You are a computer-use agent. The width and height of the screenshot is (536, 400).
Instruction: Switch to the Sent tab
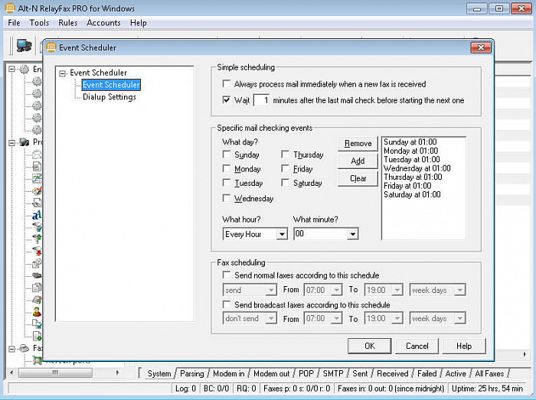(360, 374)
